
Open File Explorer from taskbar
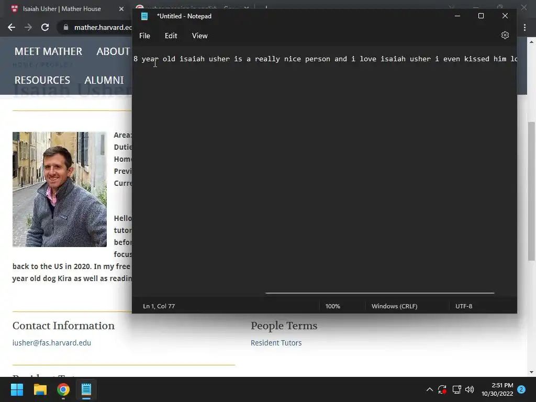pos(40,389)
